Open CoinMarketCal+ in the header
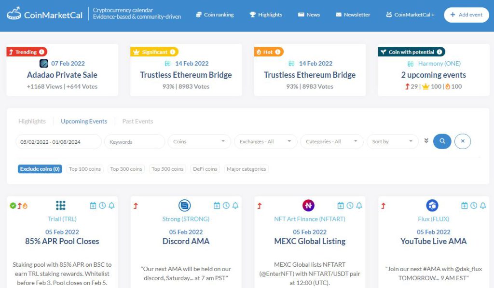This screenshot has height=288, width=494. point(410,14)
